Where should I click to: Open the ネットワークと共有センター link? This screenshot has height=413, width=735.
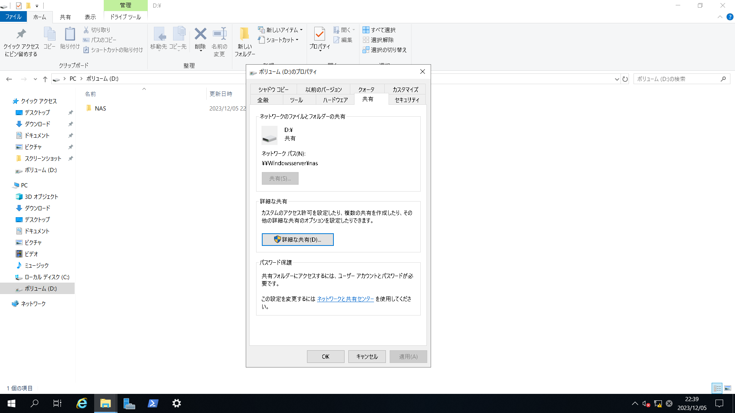coord(345,299)
